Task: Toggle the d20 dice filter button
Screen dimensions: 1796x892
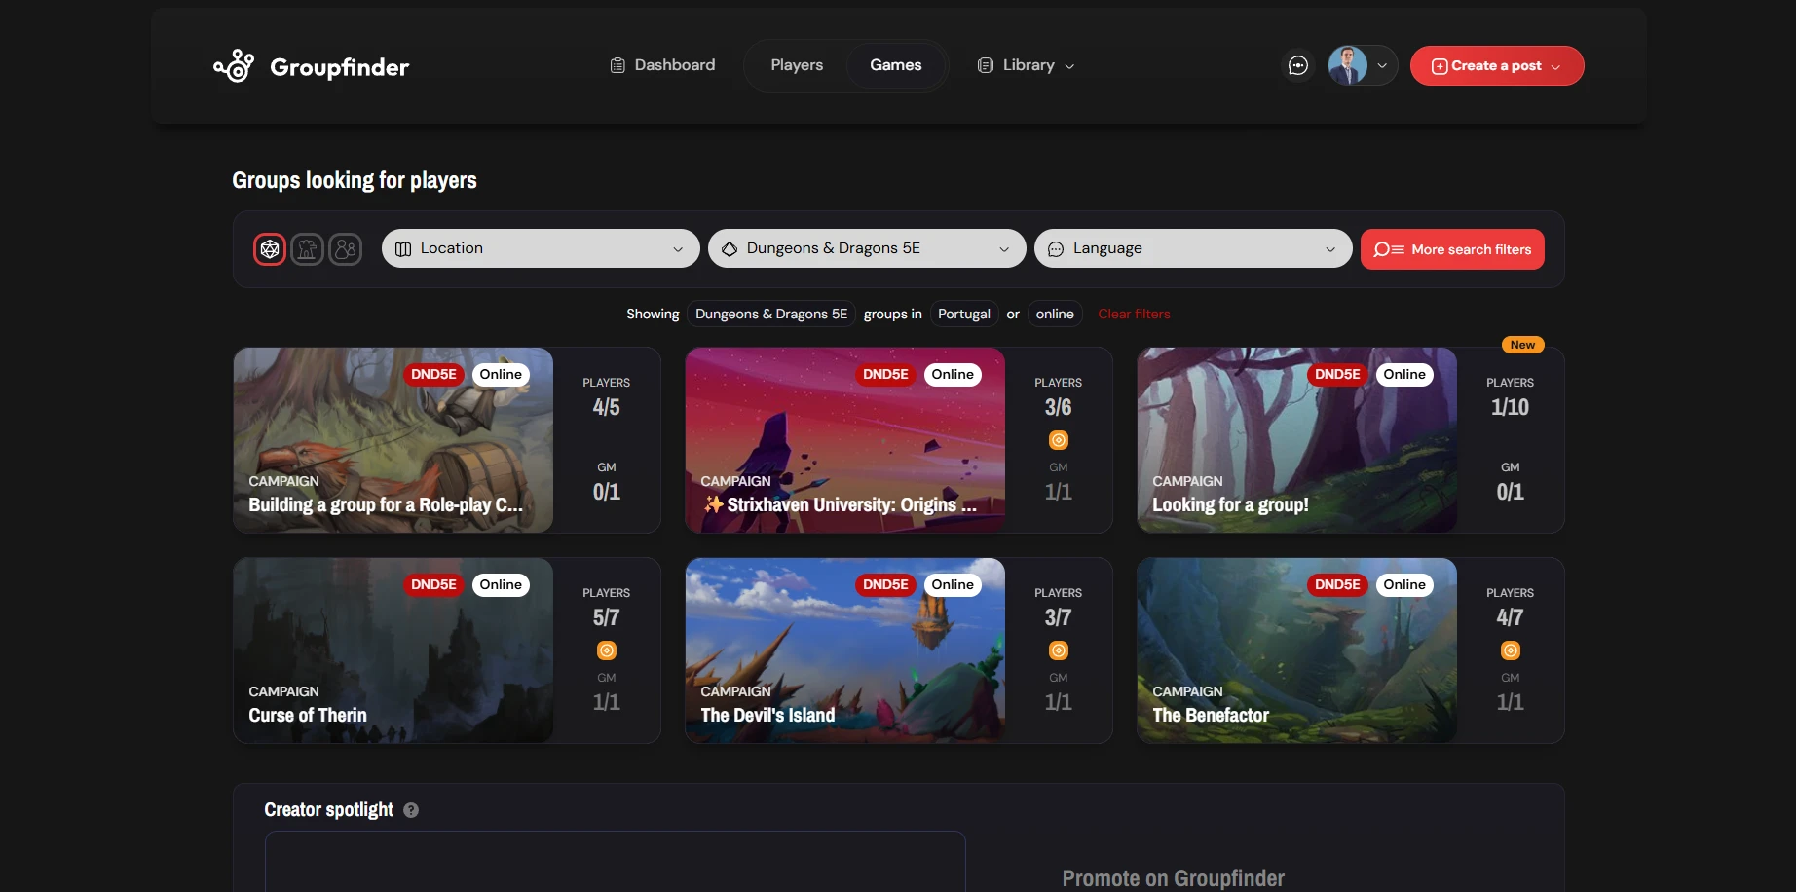Action: pos(270,249)
